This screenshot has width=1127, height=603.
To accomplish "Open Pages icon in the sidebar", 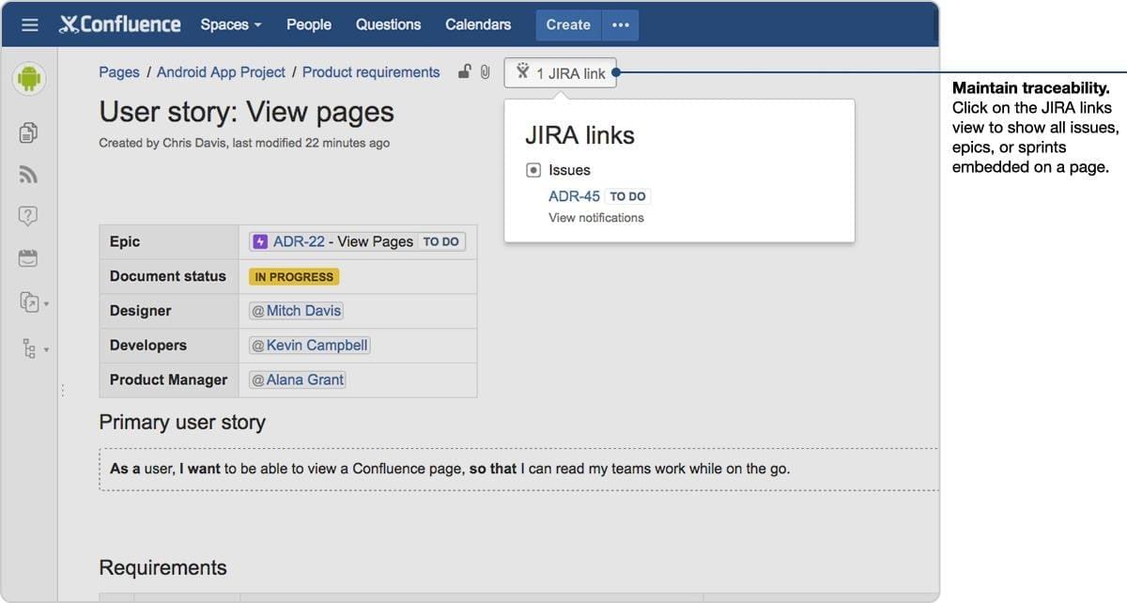I will 28,132.
